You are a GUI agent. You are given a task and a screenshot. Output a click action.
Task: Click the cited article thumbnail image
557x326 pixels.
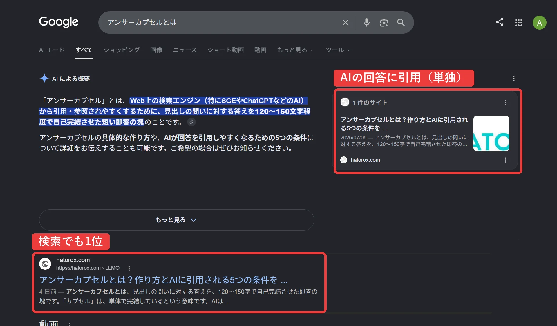(491, 133)
